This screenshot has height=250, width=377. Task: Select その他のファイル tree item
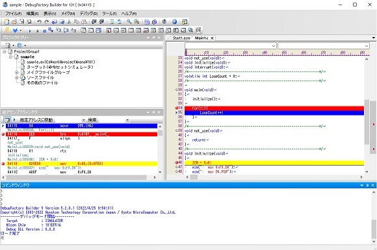click(x=42, y=82)
